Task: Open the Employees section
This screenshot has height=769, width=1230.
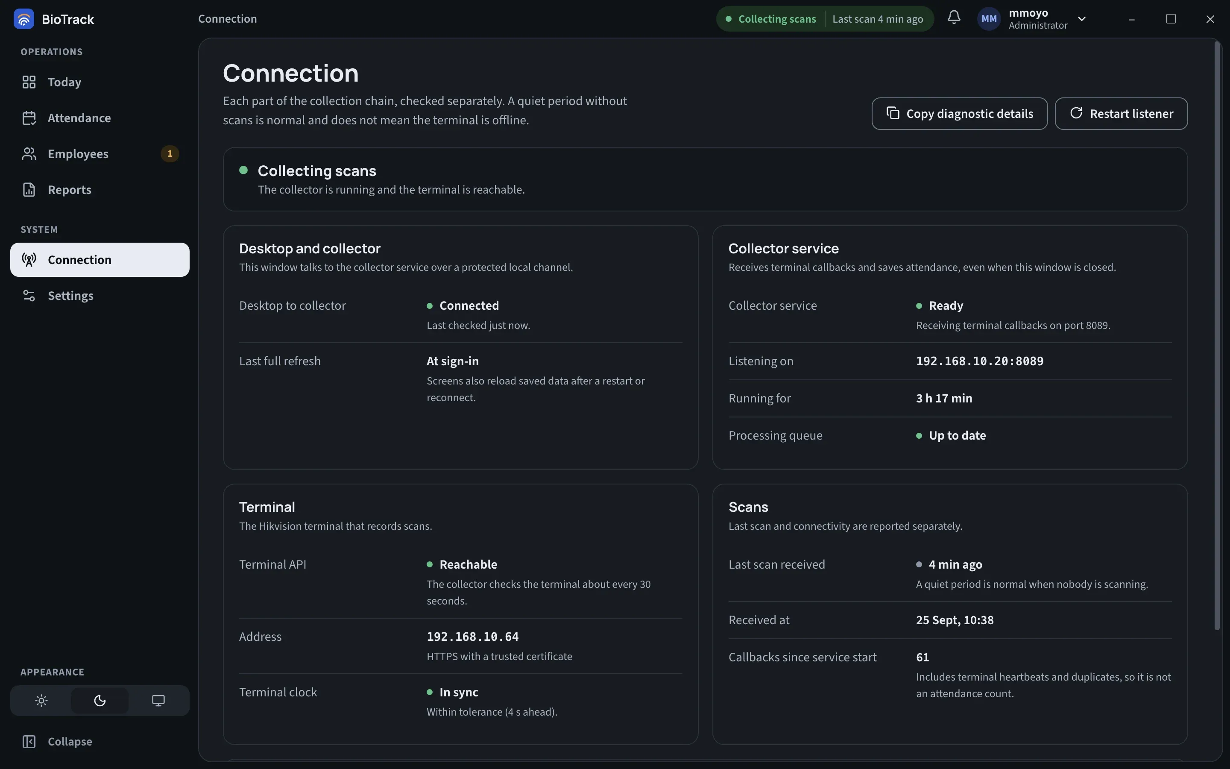Action: [100, 154]
